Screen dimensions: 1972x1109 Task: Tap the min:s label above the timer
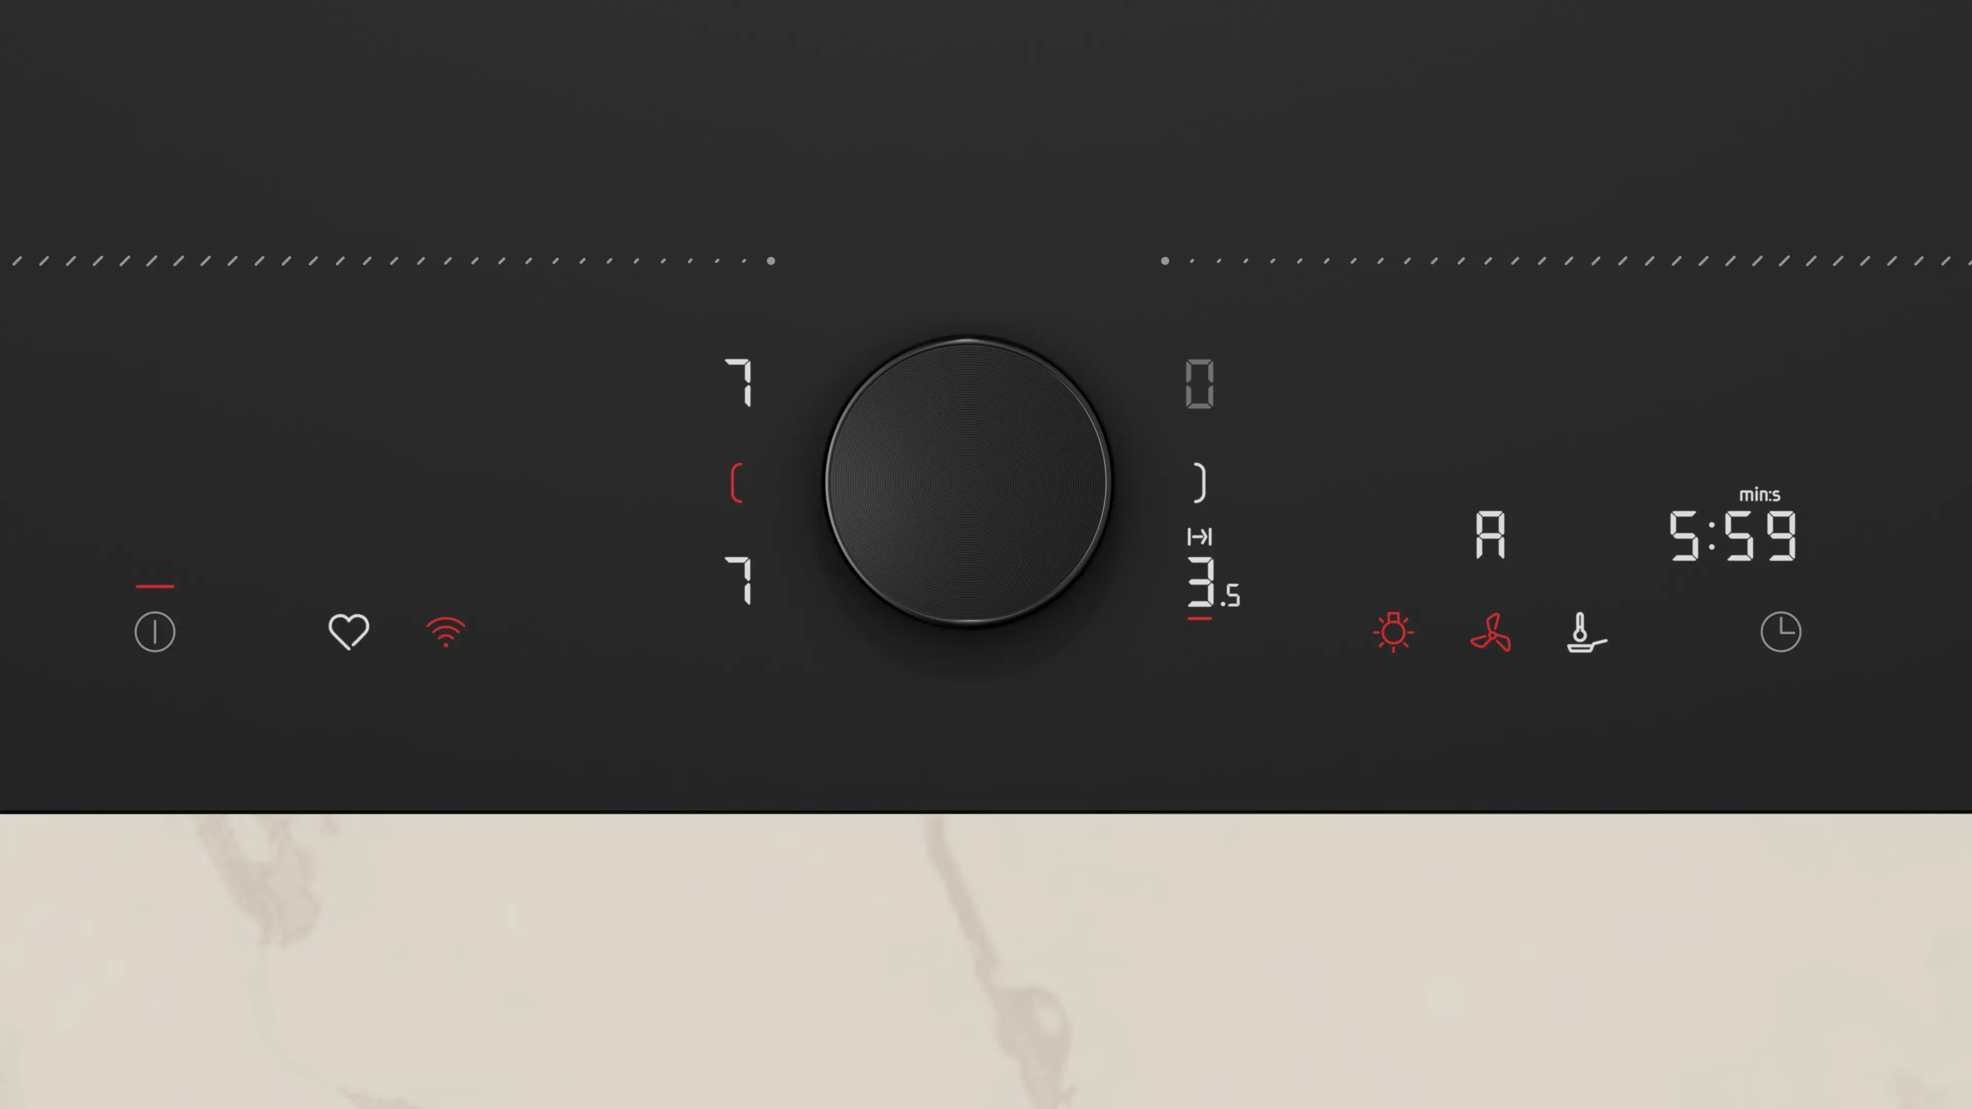[x=1759, y=495]
